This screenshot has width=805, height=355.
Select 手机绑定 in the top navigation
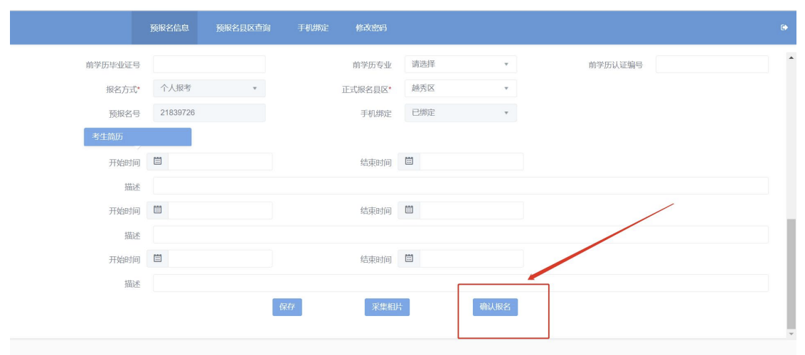click(313, 28)
